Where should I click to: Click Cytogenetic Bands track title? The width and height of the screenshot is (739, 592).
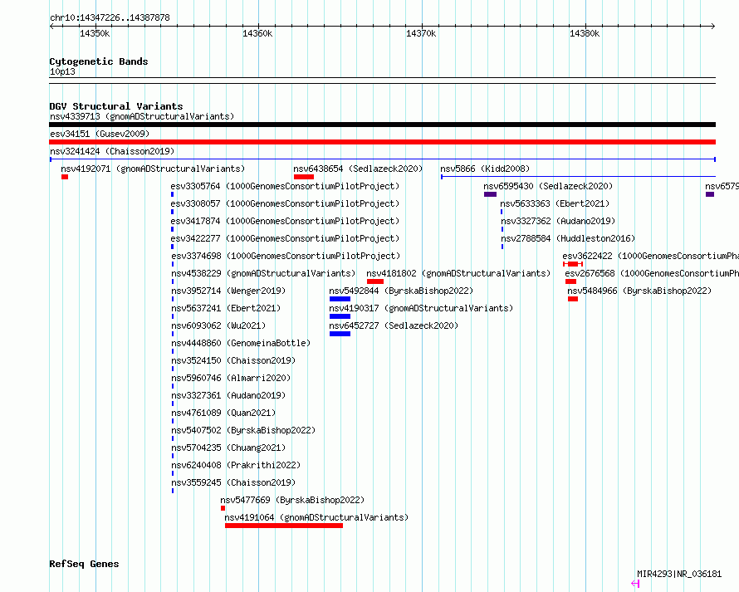coord(99,61)
